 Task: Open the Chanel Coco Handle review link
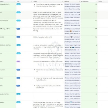(x=72, y=12)
